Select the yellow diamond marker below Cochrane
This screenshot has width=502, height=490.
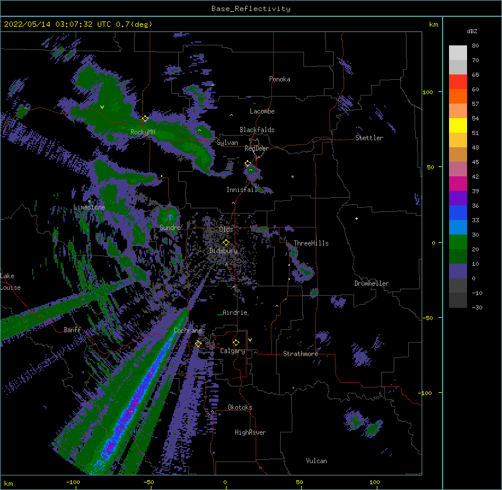[198, 343]
